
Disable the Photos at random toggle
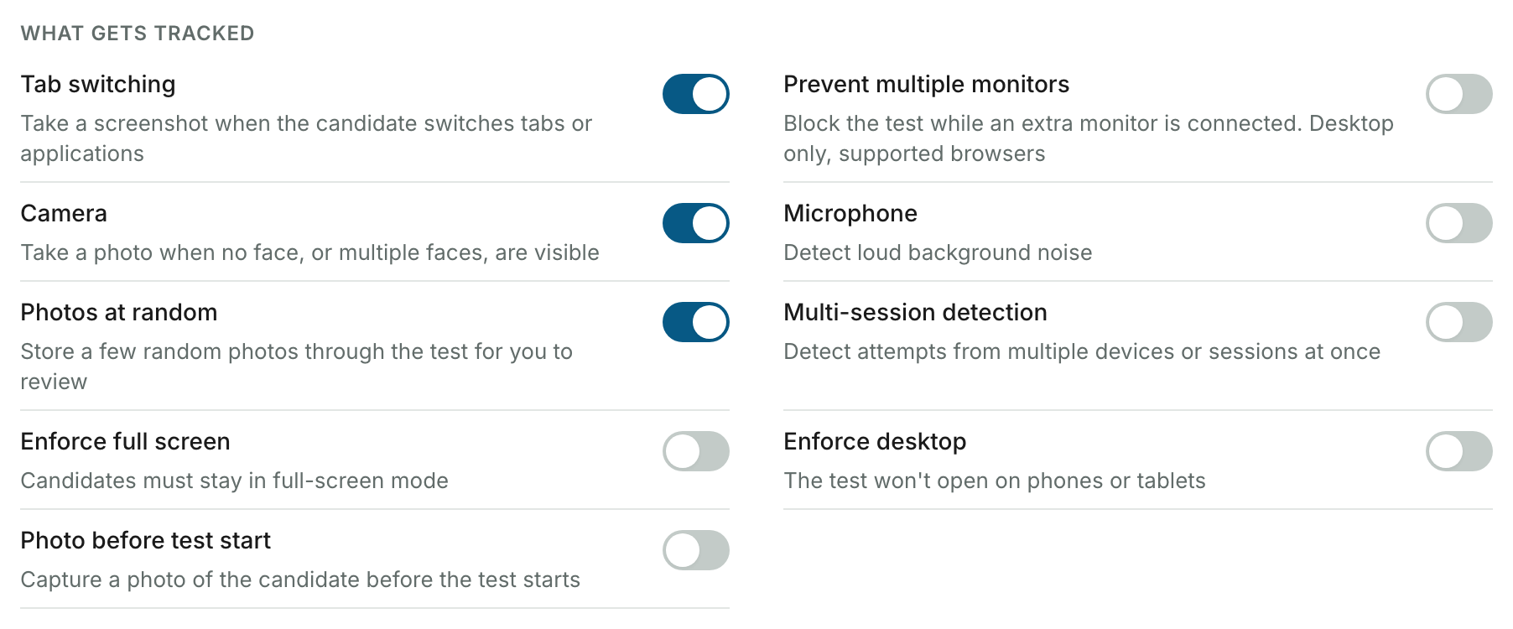pyautogui.click(x=695, y=322)
